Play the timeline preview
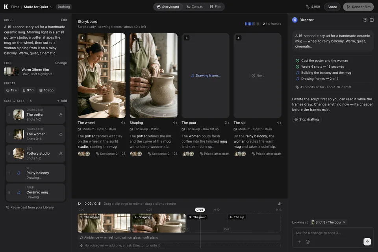 tap(80, 204)
